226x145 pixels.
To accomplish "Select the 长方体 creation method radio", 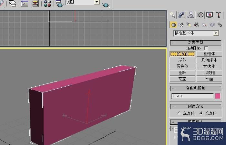I will click(x=201, y=113).
